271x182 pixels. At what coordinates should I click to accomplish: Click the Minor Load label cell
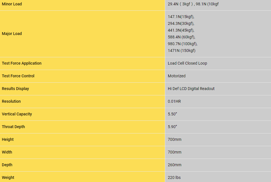tap(12, 4)
